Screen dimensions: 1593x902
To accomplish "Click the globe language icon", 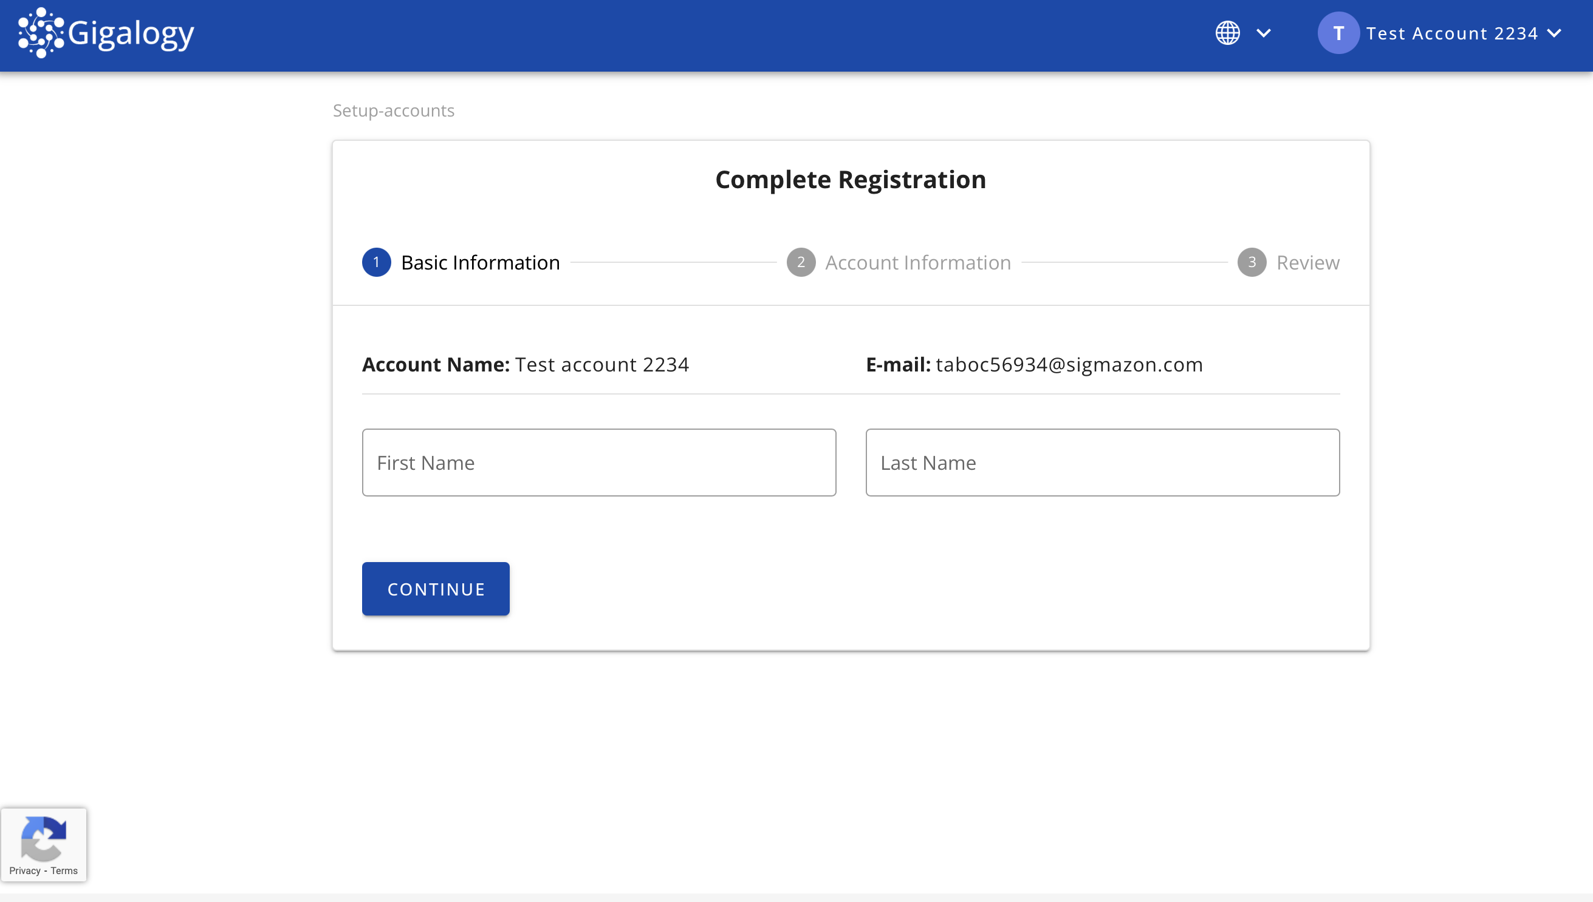I will click(1227, 33).
